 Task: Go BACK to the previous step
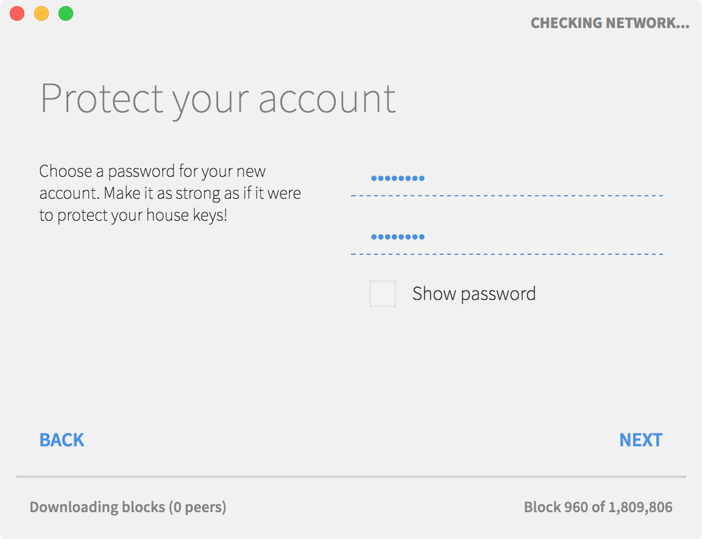point(62,440)
